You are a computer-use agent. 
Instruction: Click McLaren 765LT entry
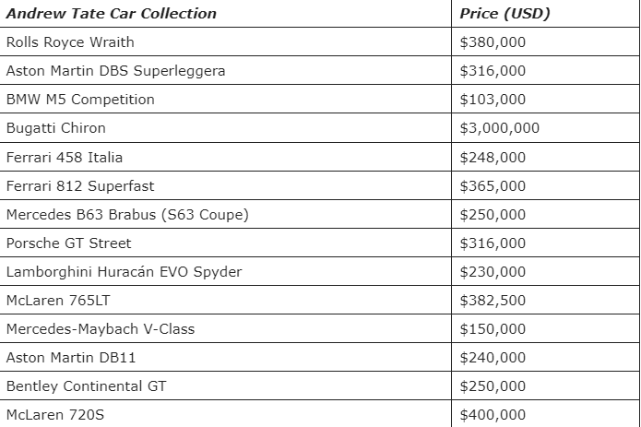pos(58,301)
